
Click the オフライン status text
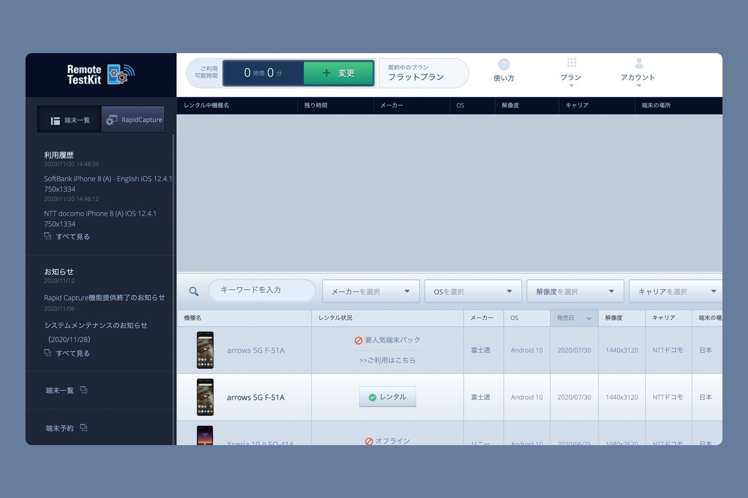(x=393, y=441)
